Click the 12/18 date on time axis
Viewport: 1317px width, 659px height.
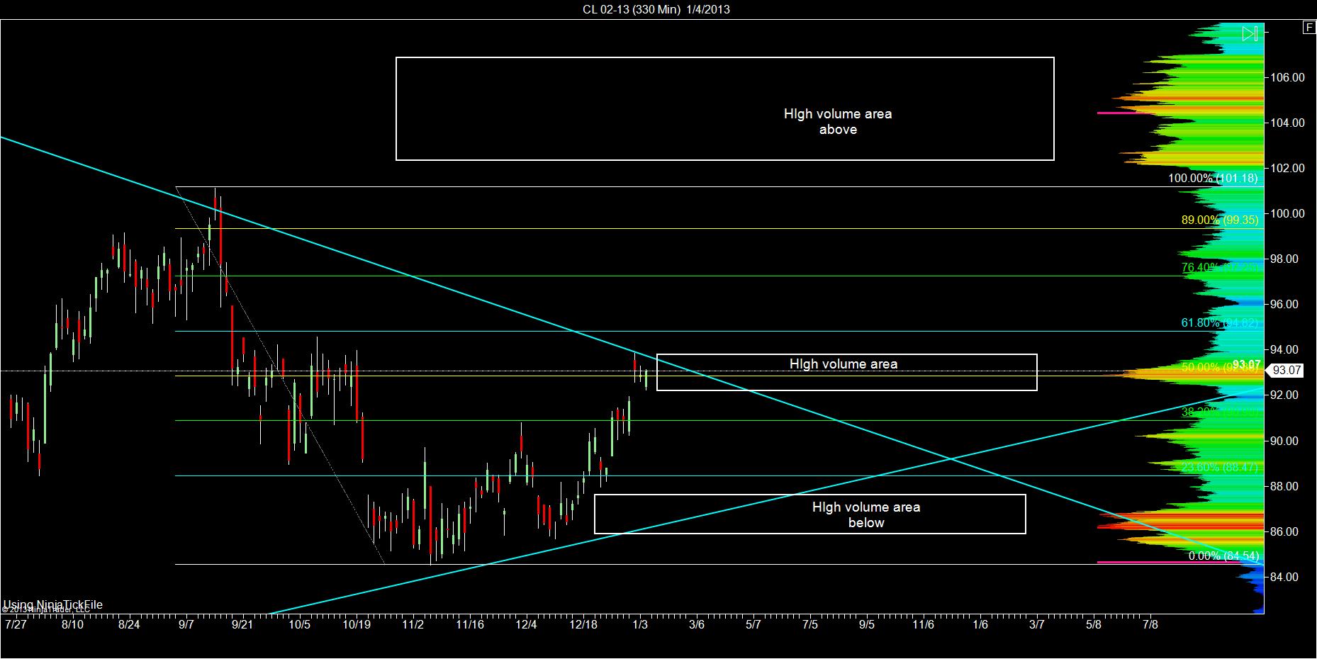pyautogui.click(x=583, y=624)
